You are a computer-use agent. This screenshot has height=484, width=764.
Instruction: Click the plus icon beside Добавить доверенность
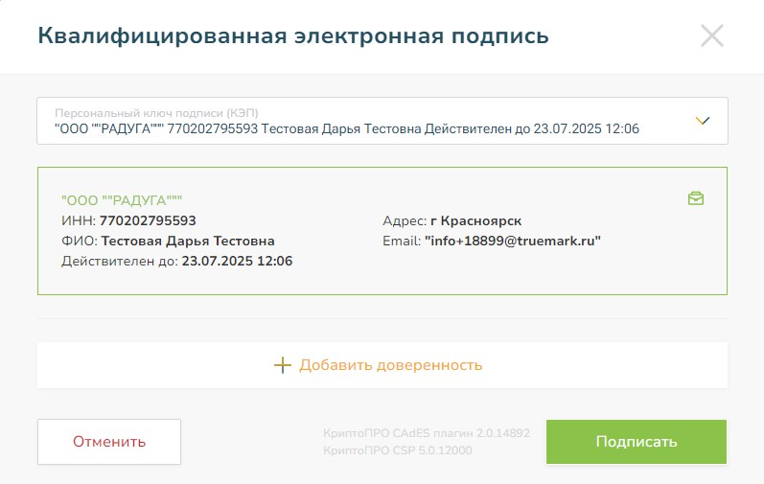[282, 365]
